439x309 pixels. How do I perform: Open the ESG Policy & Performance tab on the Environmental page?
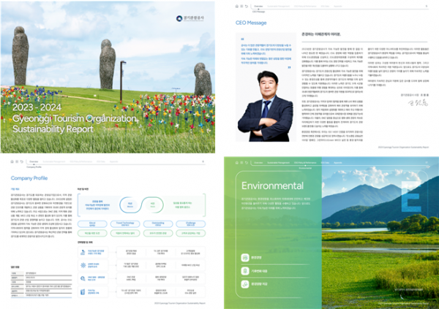(305, 162)
